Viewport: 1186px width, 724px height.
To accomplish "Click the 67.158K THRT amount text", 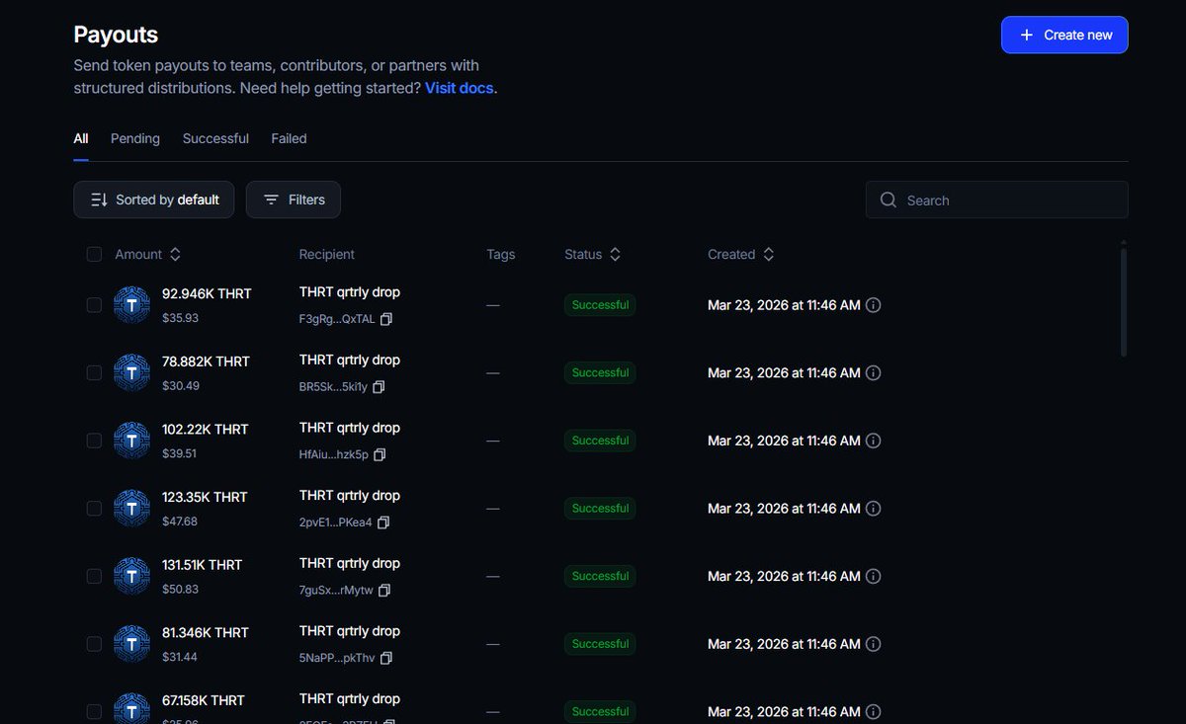I will pyautogui.click(x=204, y=700).
